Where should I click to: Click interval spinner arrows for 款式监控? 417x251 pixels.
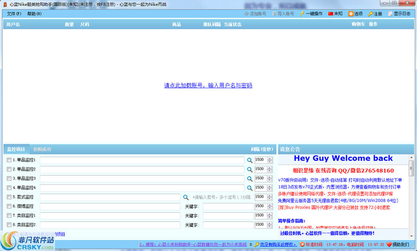(270, 197)
